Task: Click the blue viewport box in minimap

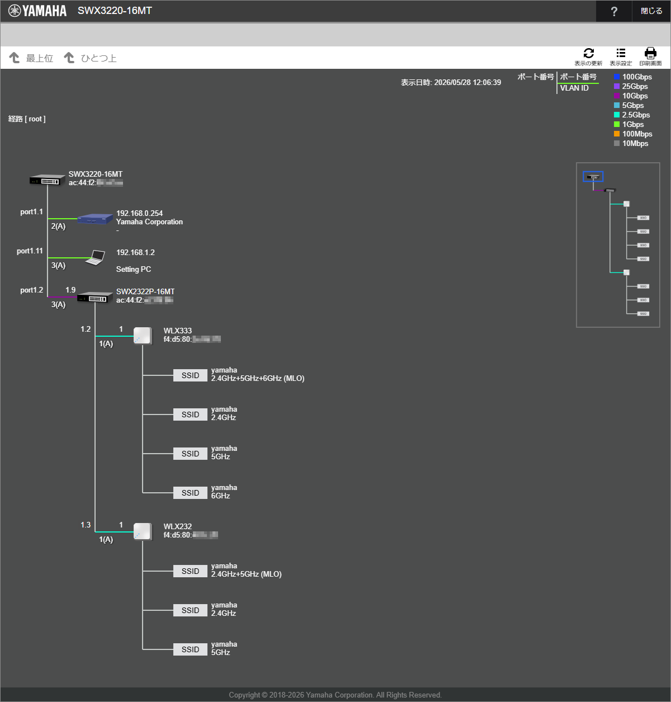Action: tap(593, 177)
